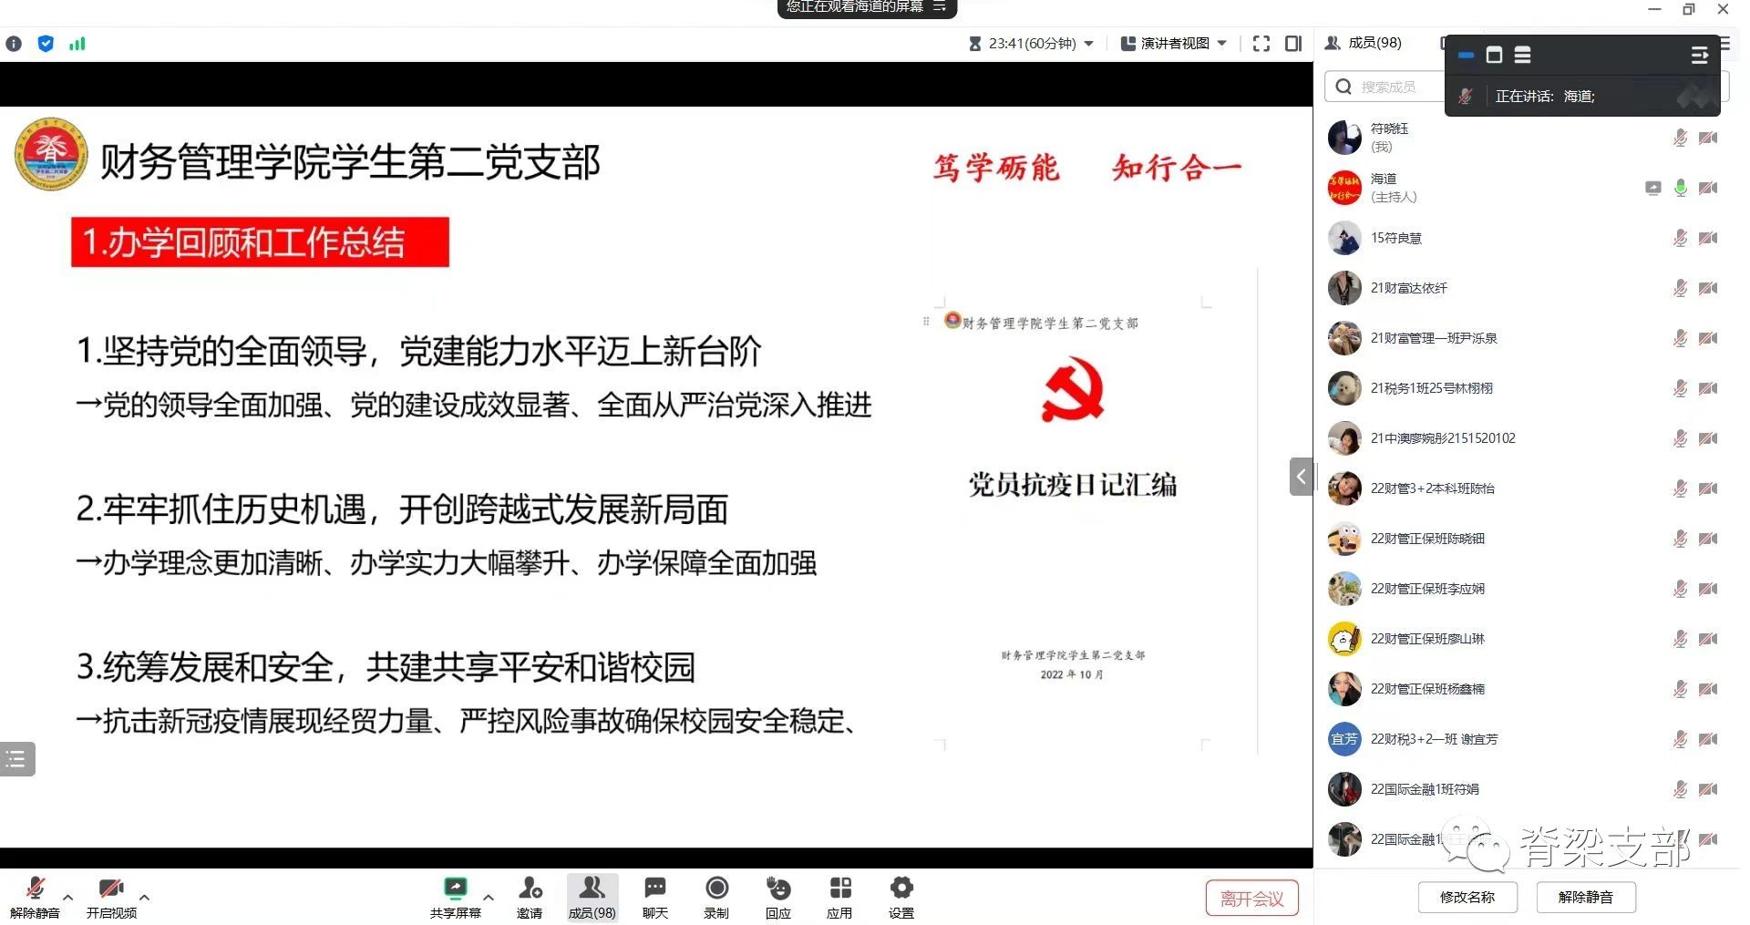This screenshot has width=1750, height=925.
Task: Start recording the meeting
Action: coord(716,889)
